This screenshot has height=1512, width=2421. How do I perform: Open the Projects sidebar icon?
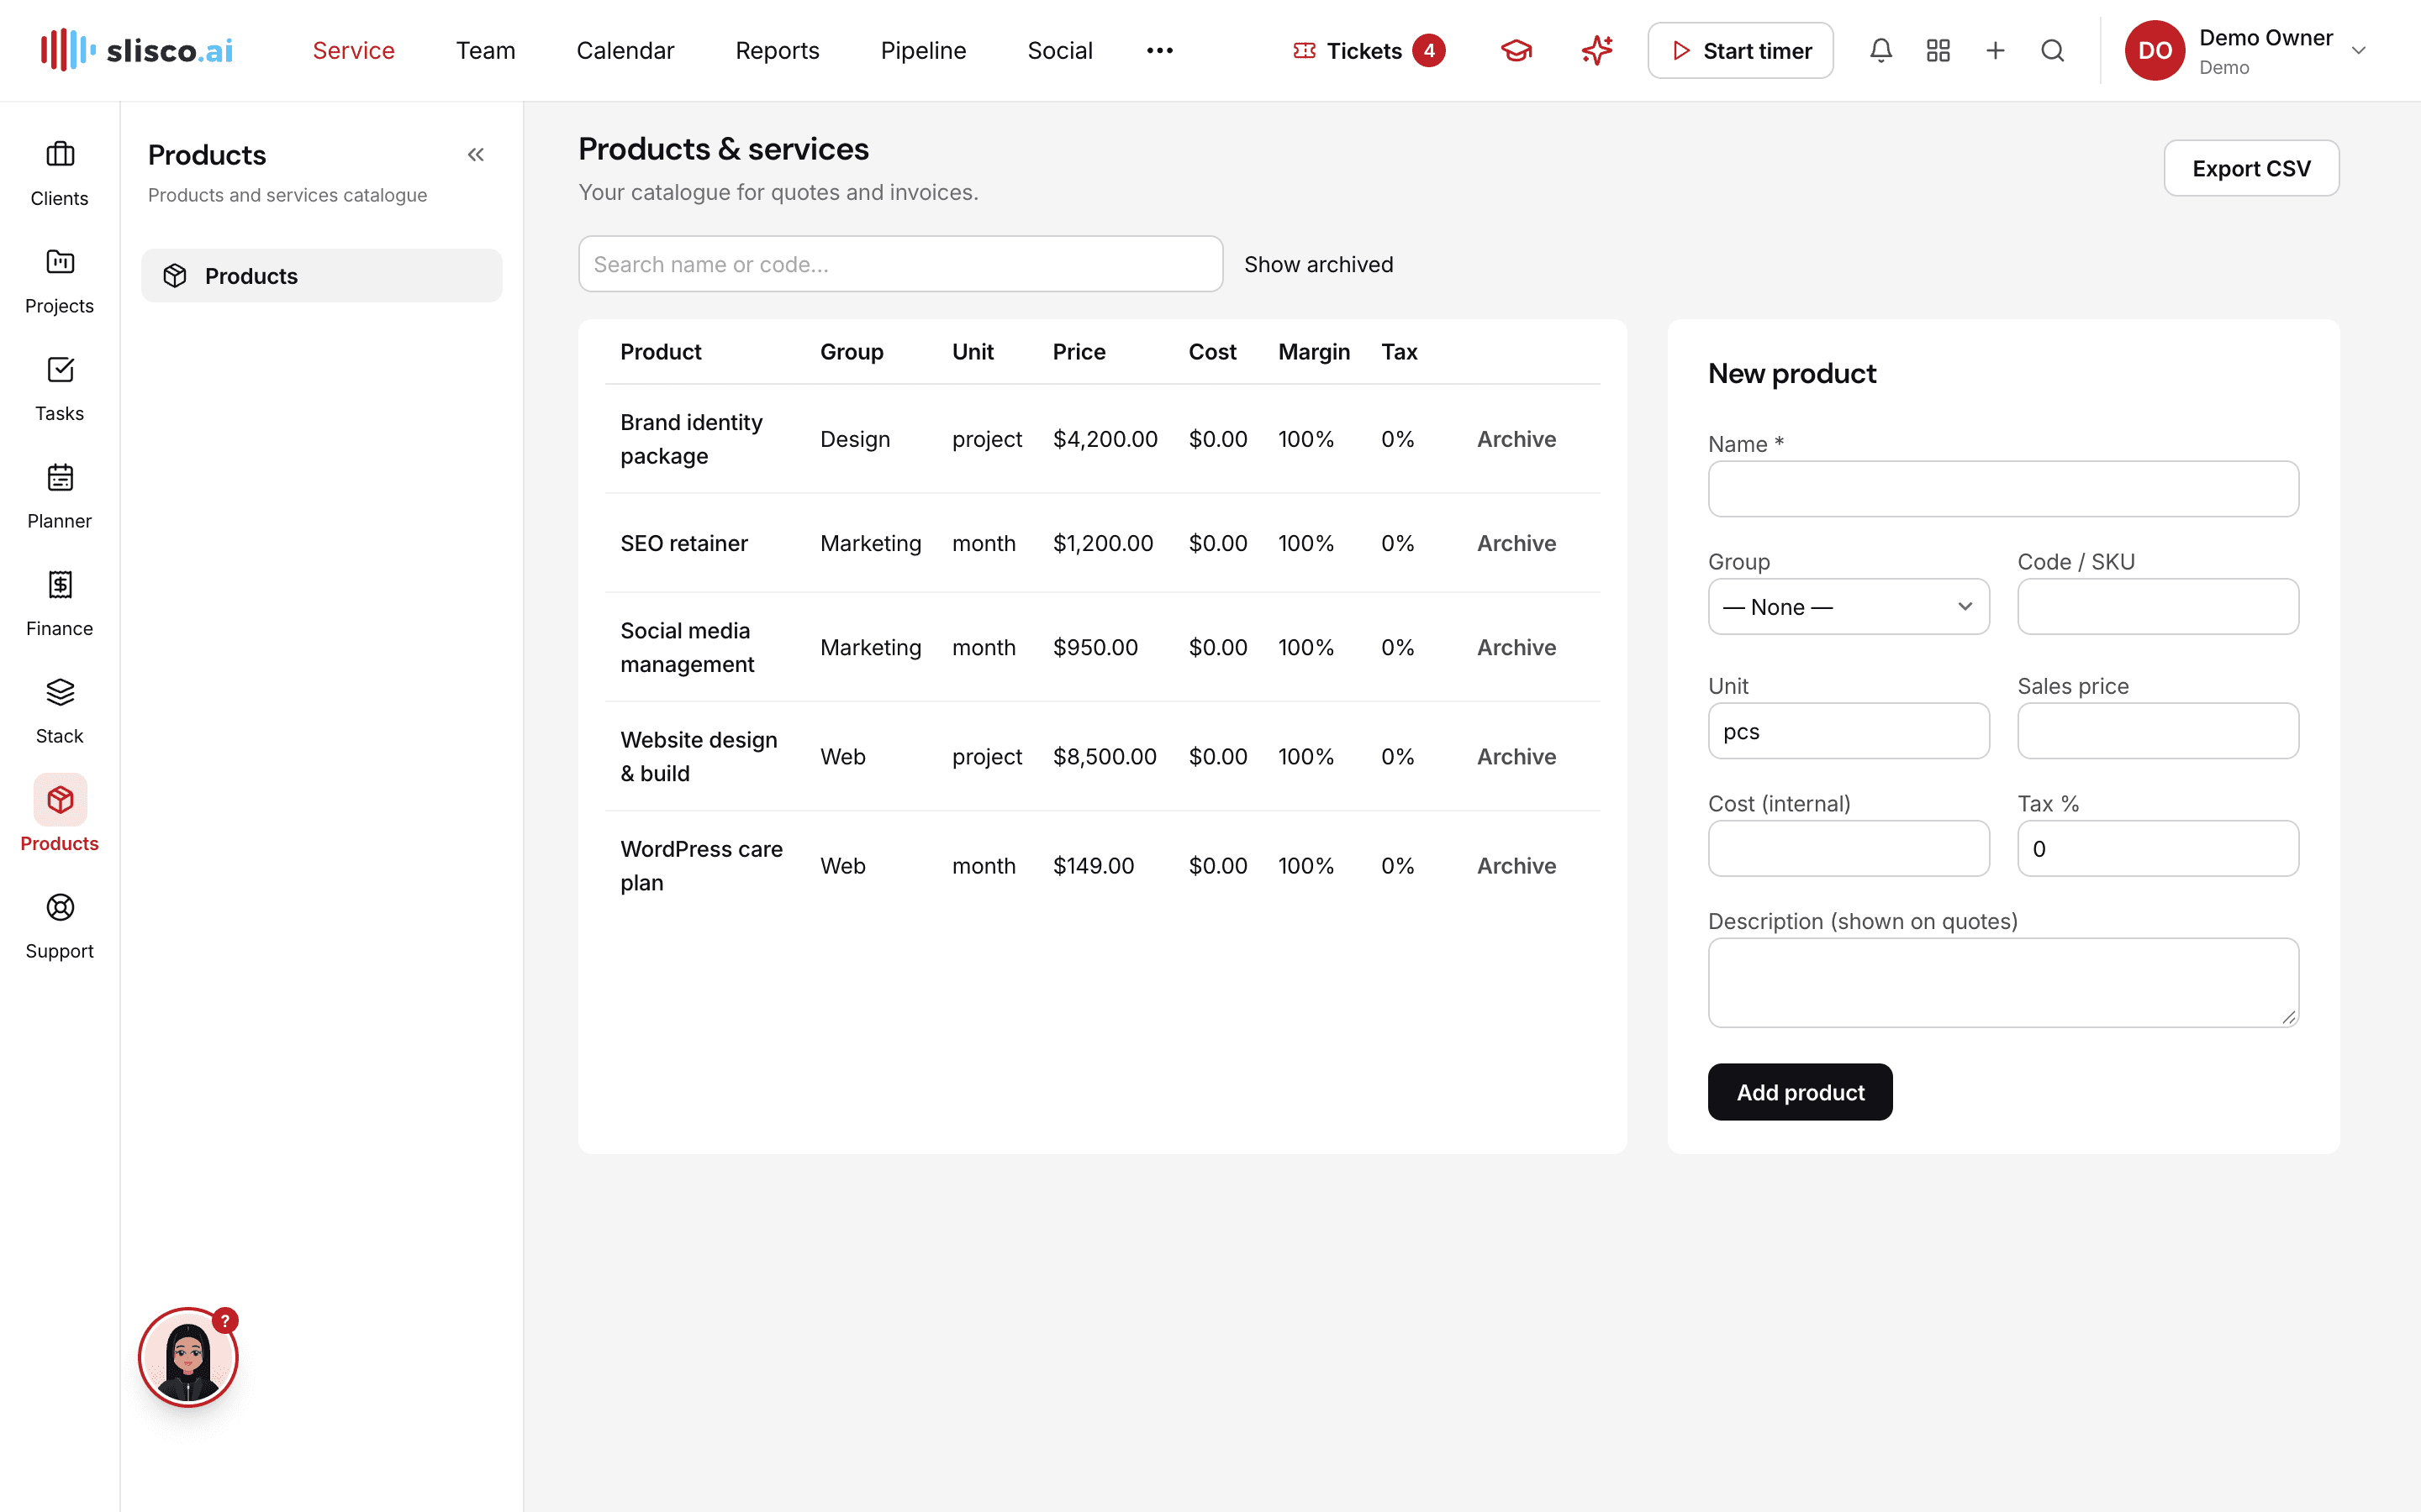pyautogui.click(x=60, y=263)
